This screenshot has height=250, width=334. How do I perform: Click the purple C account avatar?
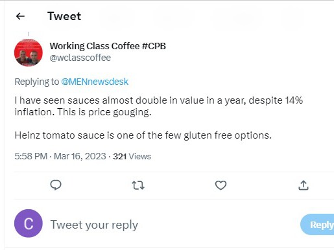pyautogui.click(x=29, y=223)
